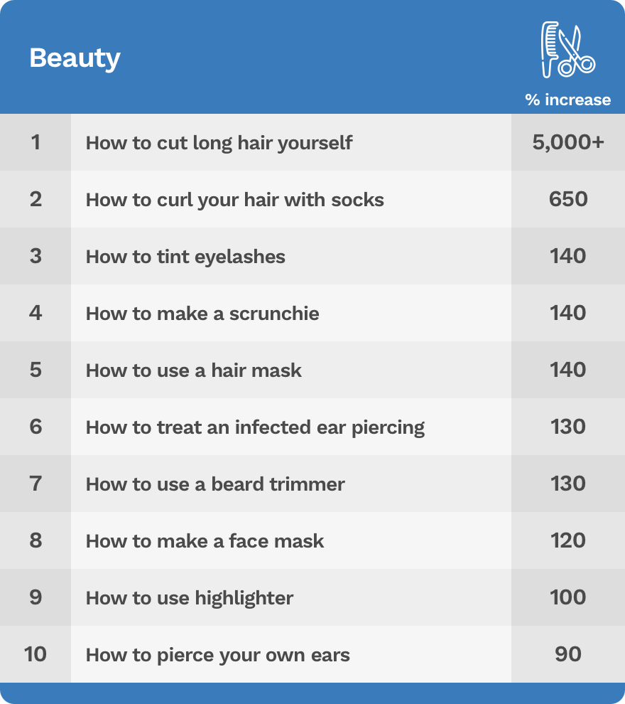The image size is (625, 704).
Task: Click rank number 10 cell
Action: click(36, 654)
